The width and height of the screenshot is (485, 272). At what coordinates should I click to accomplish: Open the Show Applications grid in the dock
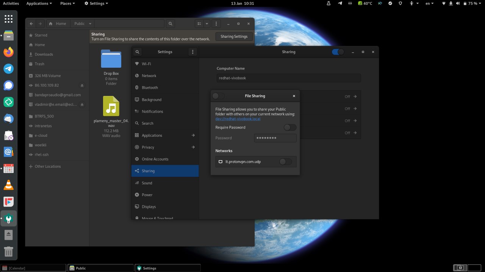[x=9, y=19]
